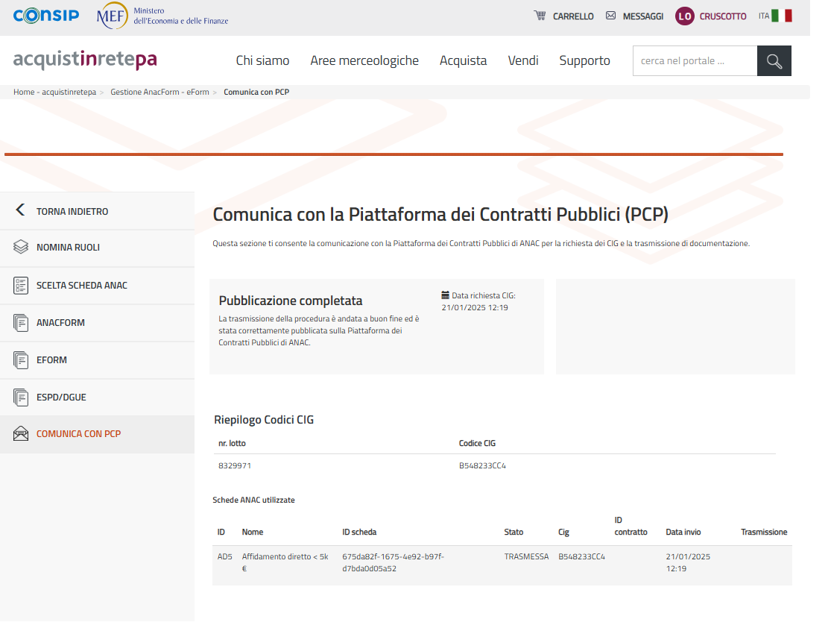
Task: Open the EFORM sidebar section
Action: pos(51,360)
